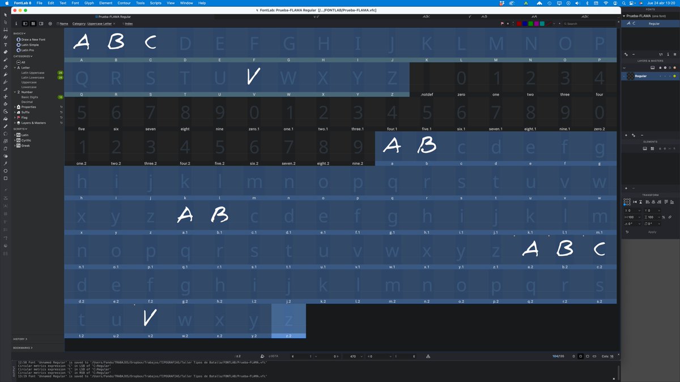Collapse the Number category tree
This screenshot has height=382, width=680.
click(x=15, y=92)
